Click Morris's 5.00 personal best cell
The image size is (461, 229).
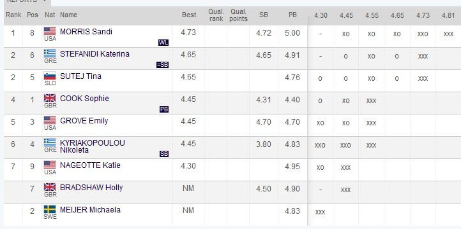[x=292, y=33]
